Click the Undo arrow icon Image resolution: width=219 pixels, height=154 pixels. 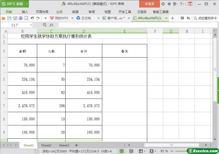point(32,18)
